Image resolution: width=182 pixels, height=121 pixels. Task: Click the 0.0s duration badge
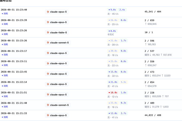(112, 31)
